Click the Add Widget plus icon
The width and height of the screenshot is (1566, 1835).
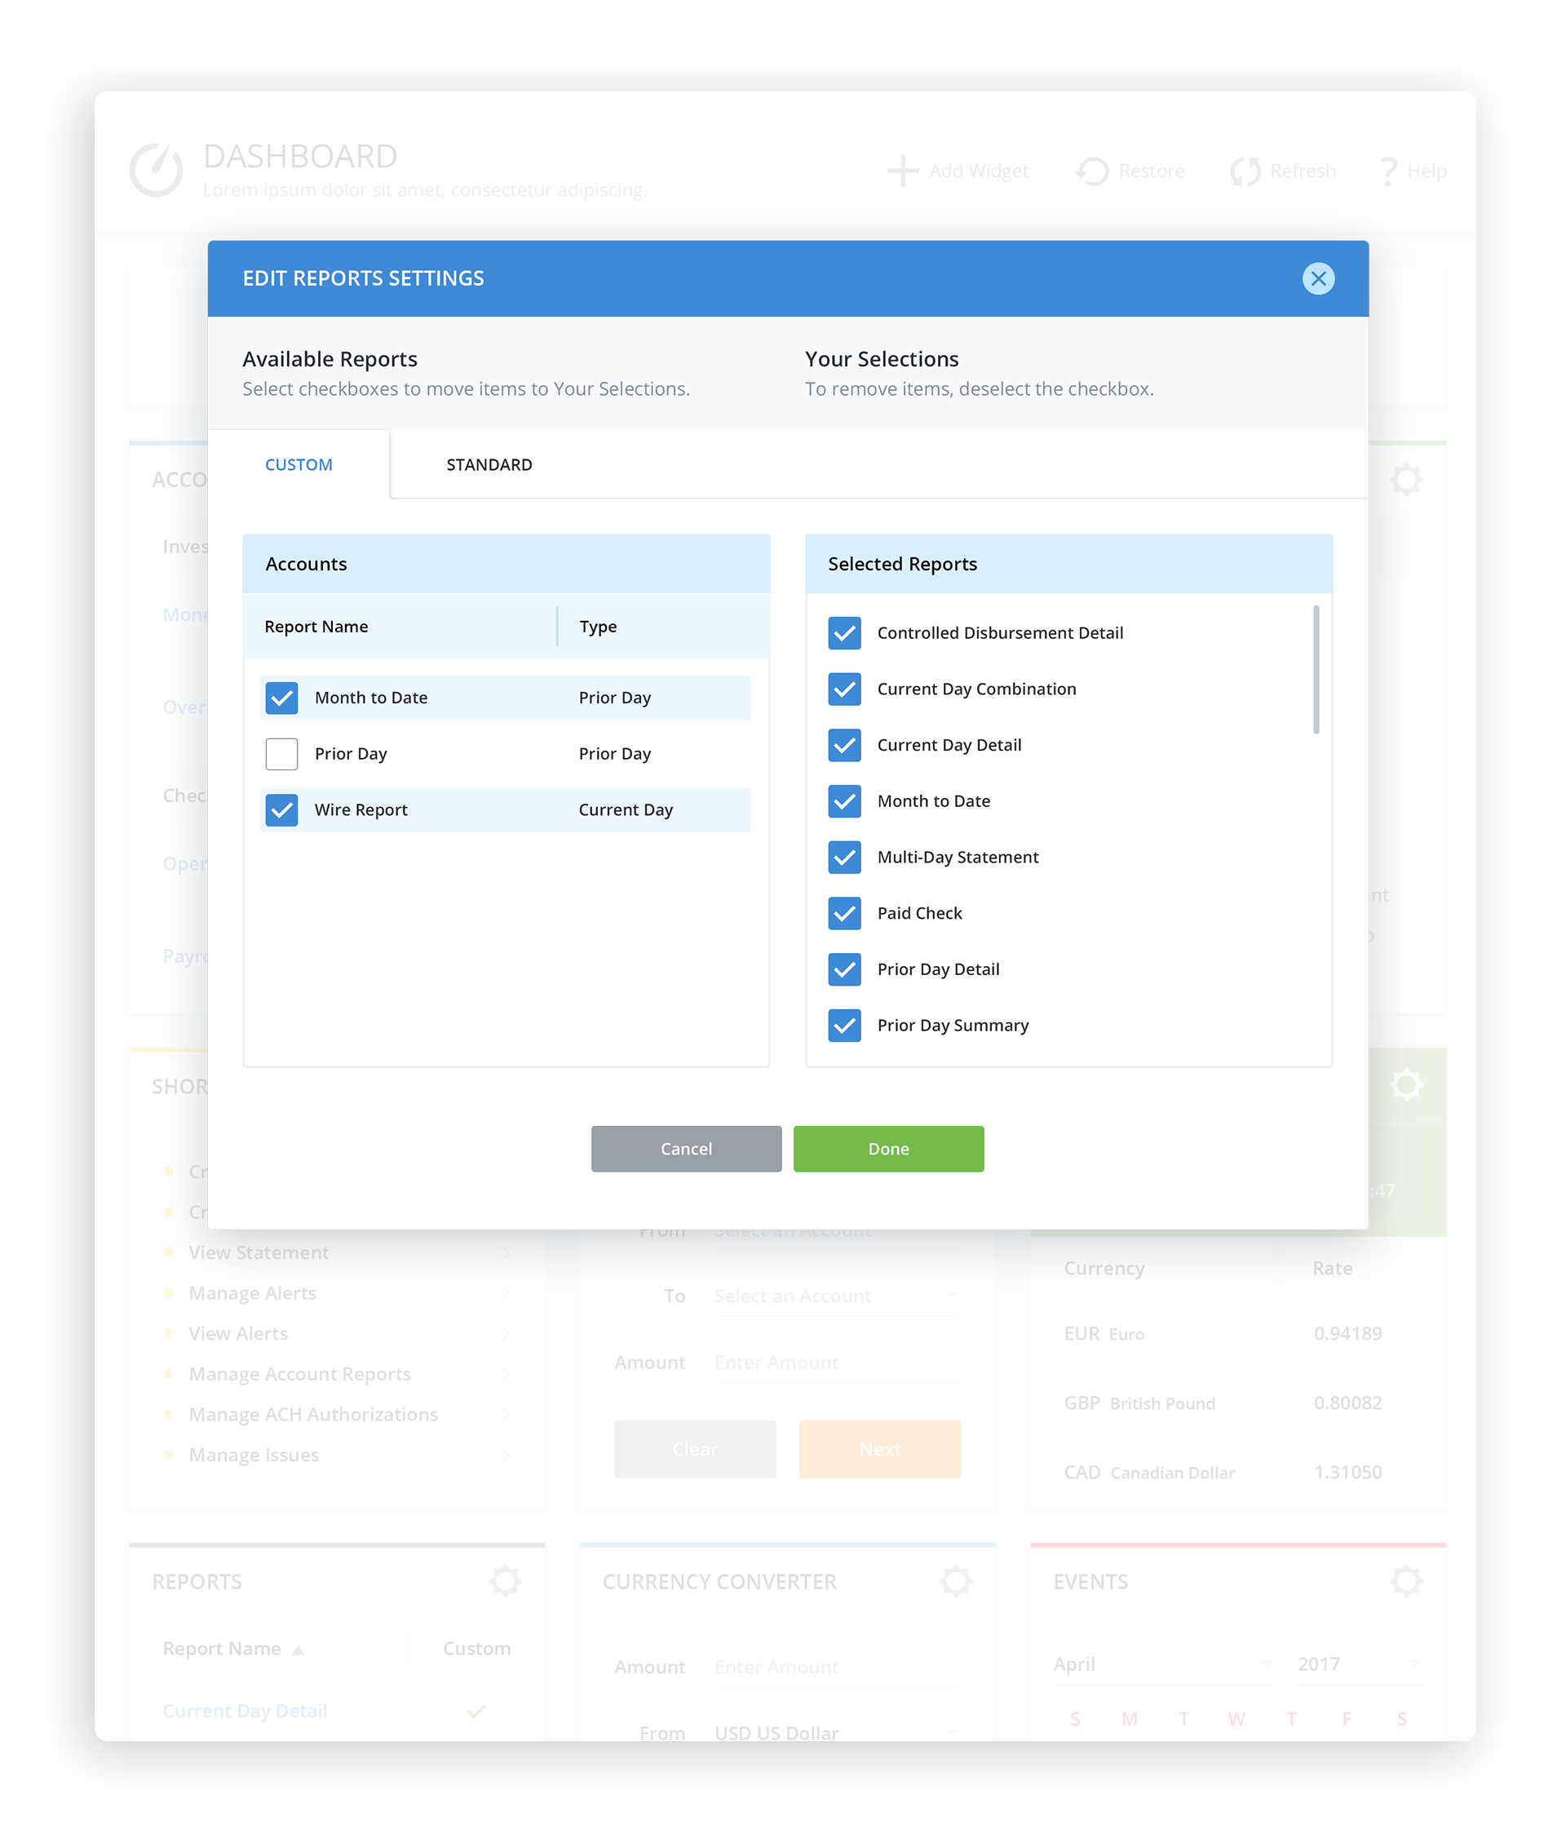click(x=902, y=171)
